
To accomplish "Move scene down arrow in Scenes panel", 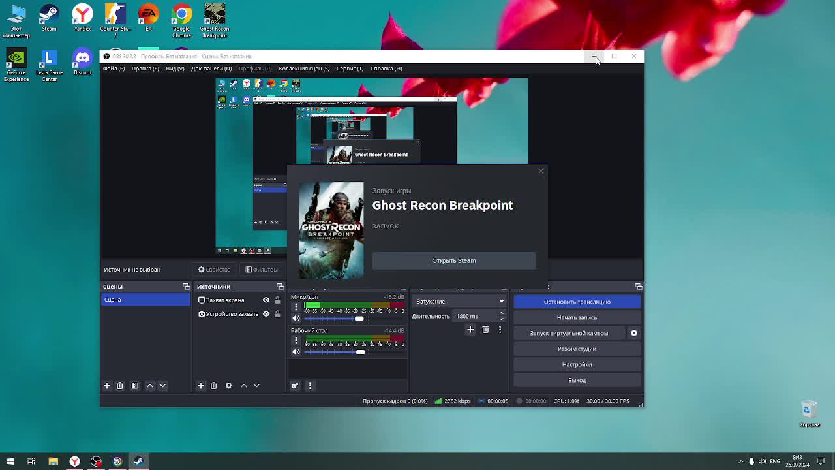I will tap(163, 386).
